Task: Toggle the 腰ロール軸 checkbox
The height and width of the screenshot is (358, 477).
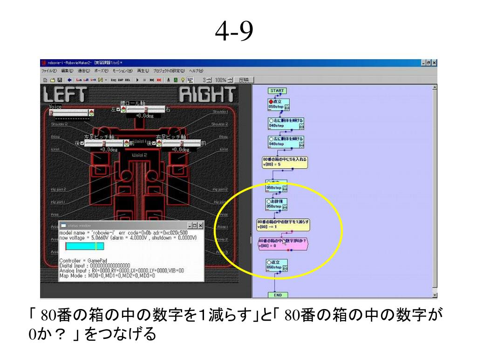Action: (x=118, y=109)
